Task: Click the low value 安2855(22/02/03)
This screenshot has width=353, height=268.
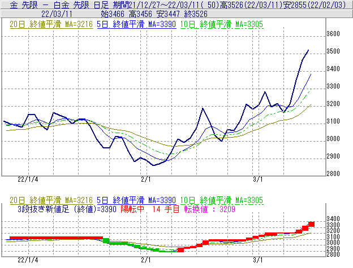Action: 314,5
